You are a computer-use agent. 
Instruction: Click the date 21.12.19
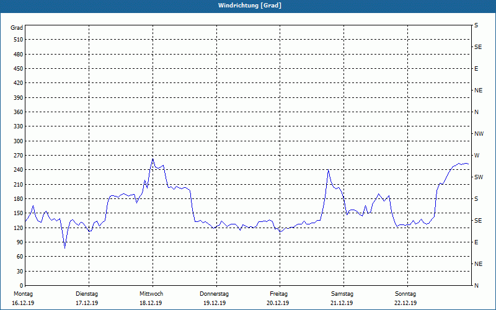342,303
